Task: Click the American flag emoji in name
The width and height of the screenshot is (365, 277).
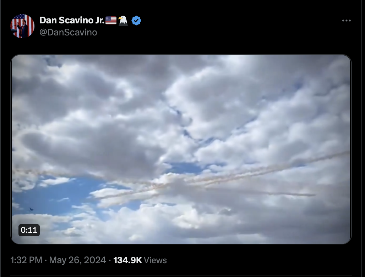Action: click(x=111, y=21)
